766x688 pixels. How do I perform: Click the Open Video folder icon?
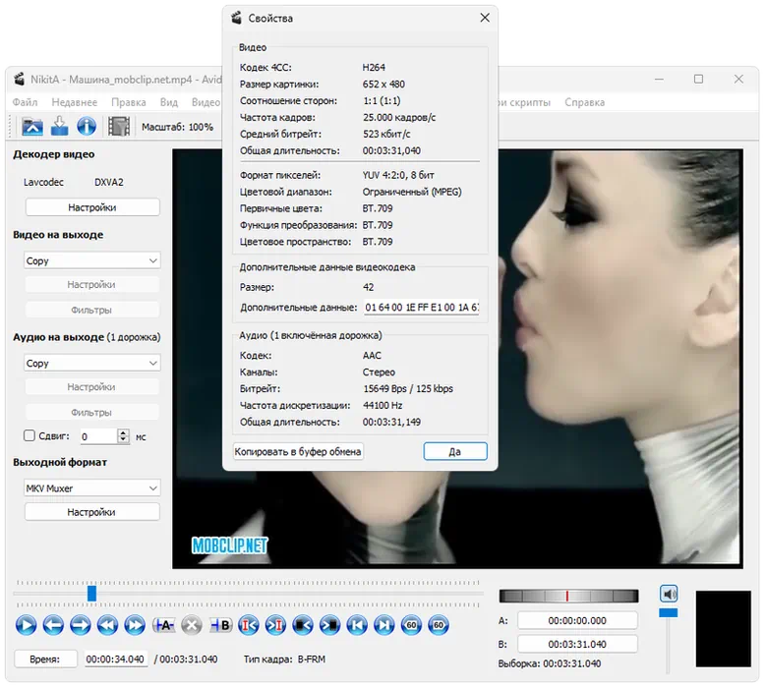coord(32,127)
